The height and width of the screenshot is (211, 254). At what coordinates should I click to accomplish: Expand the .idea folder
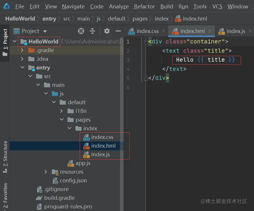(22, 59)
